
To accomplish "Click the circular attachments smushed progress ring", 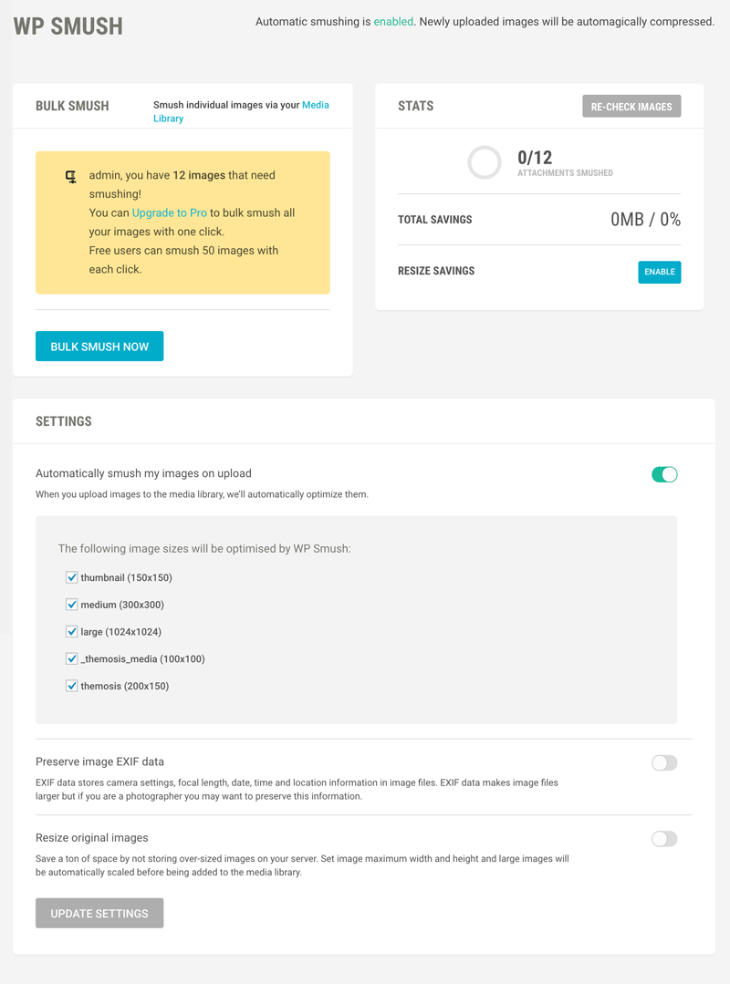I will pyautogui.click(x=485, y=162).
